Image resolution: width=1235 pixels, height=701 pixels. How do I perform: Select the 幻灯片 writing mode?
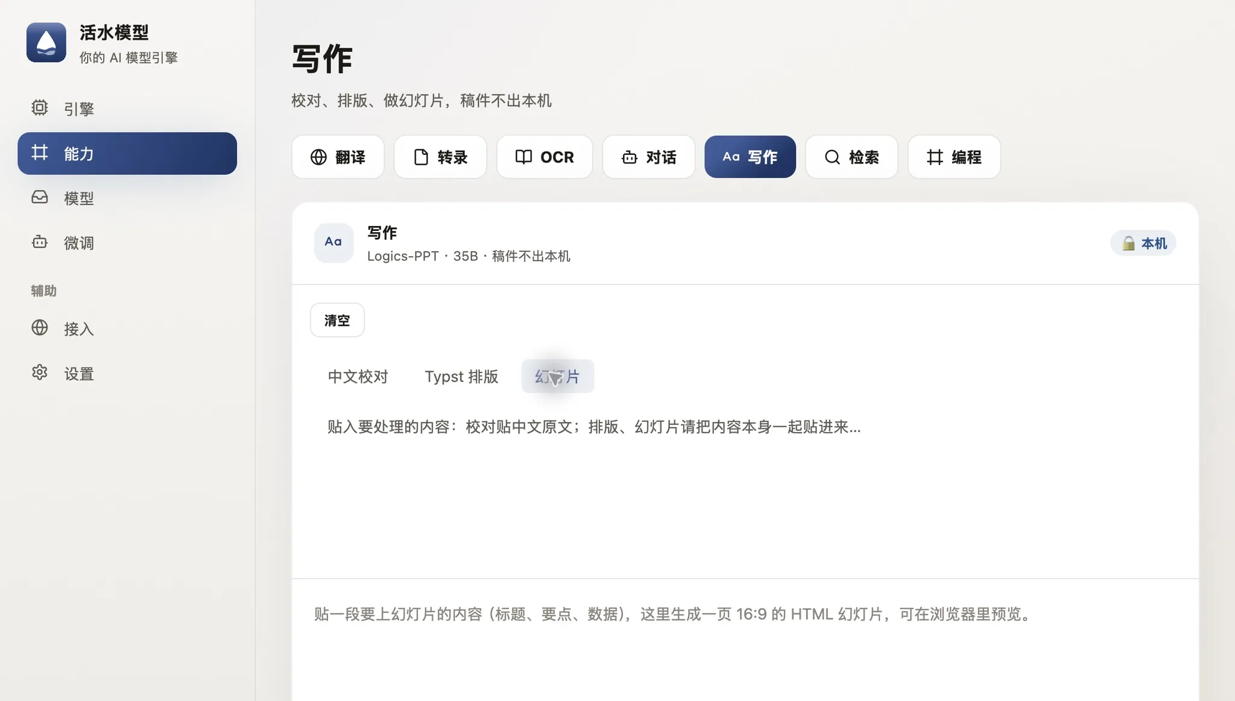(558, 376)
